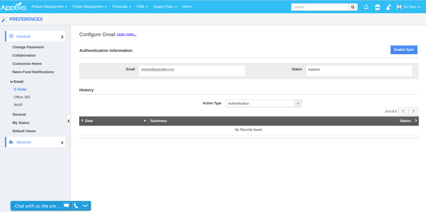Image resolution: width=426 pixels, height=212 pixels.
Task: Open Supply Chain menu
Action: click(165, 7)
